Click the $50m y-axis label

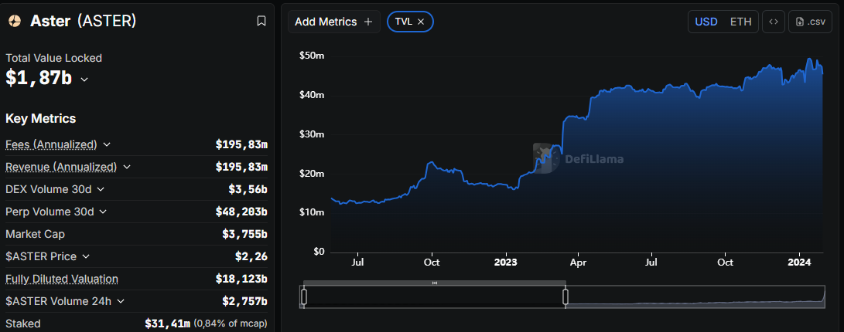point(312,56)
